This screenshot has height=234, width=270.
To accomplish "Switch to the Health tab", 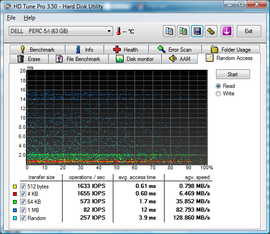I will (x=126, y=50).
